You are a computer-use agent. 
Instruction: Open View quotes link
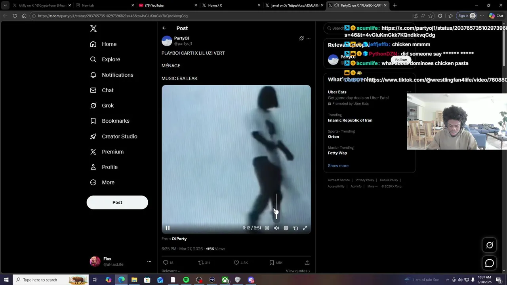298,271
